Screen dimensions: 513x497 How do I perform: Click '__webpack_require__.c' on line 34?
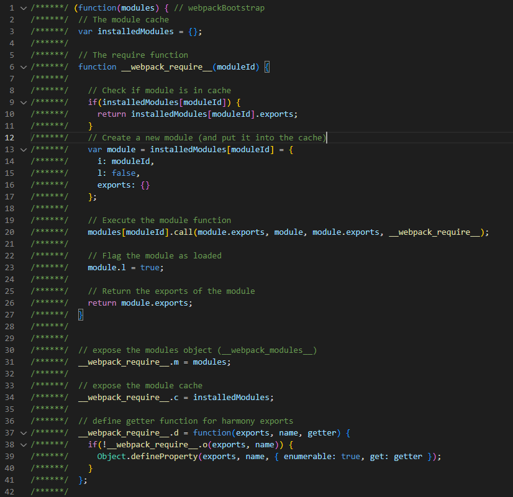click(129, 398)
